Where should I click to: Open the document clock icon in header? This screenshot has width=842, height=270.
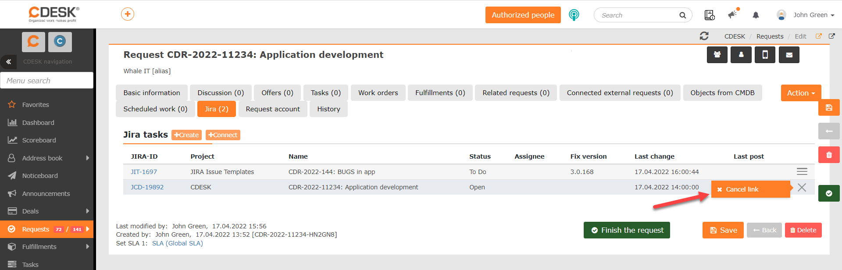[x=710, y=15]
